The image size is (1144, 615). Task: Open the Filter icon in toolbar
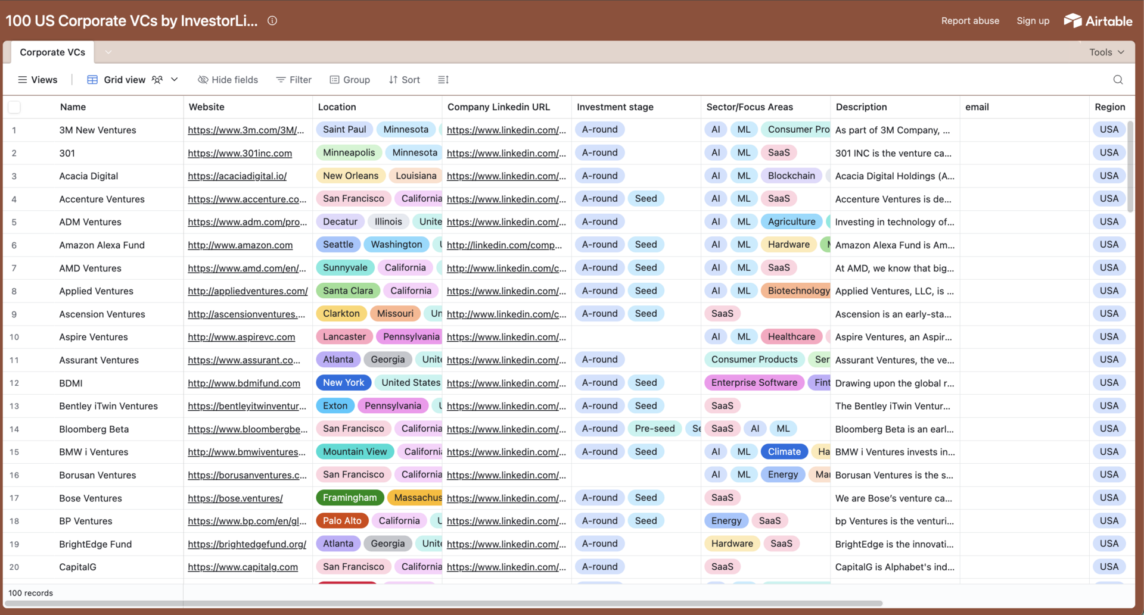[x=281, y=80]
